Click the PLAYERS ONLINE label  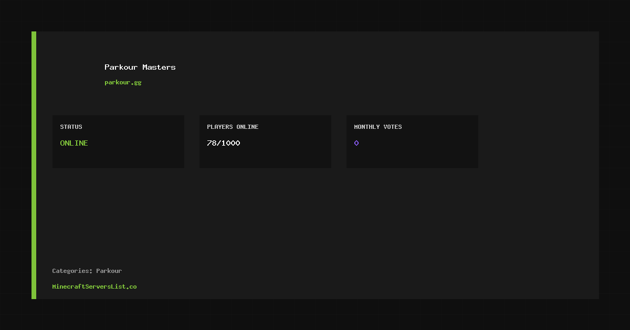[x=233, y=127]
